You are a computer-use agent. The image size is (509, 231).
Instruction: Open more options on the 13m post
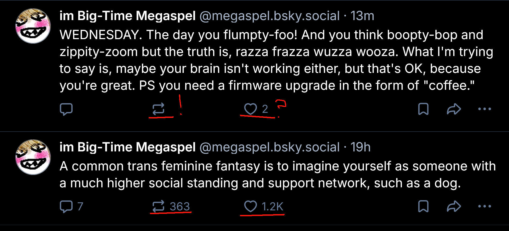point(485,109)
